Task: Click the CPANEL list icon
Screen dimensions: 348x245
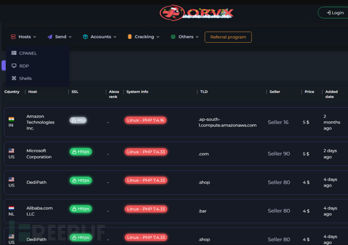Action: pos(14,53)
